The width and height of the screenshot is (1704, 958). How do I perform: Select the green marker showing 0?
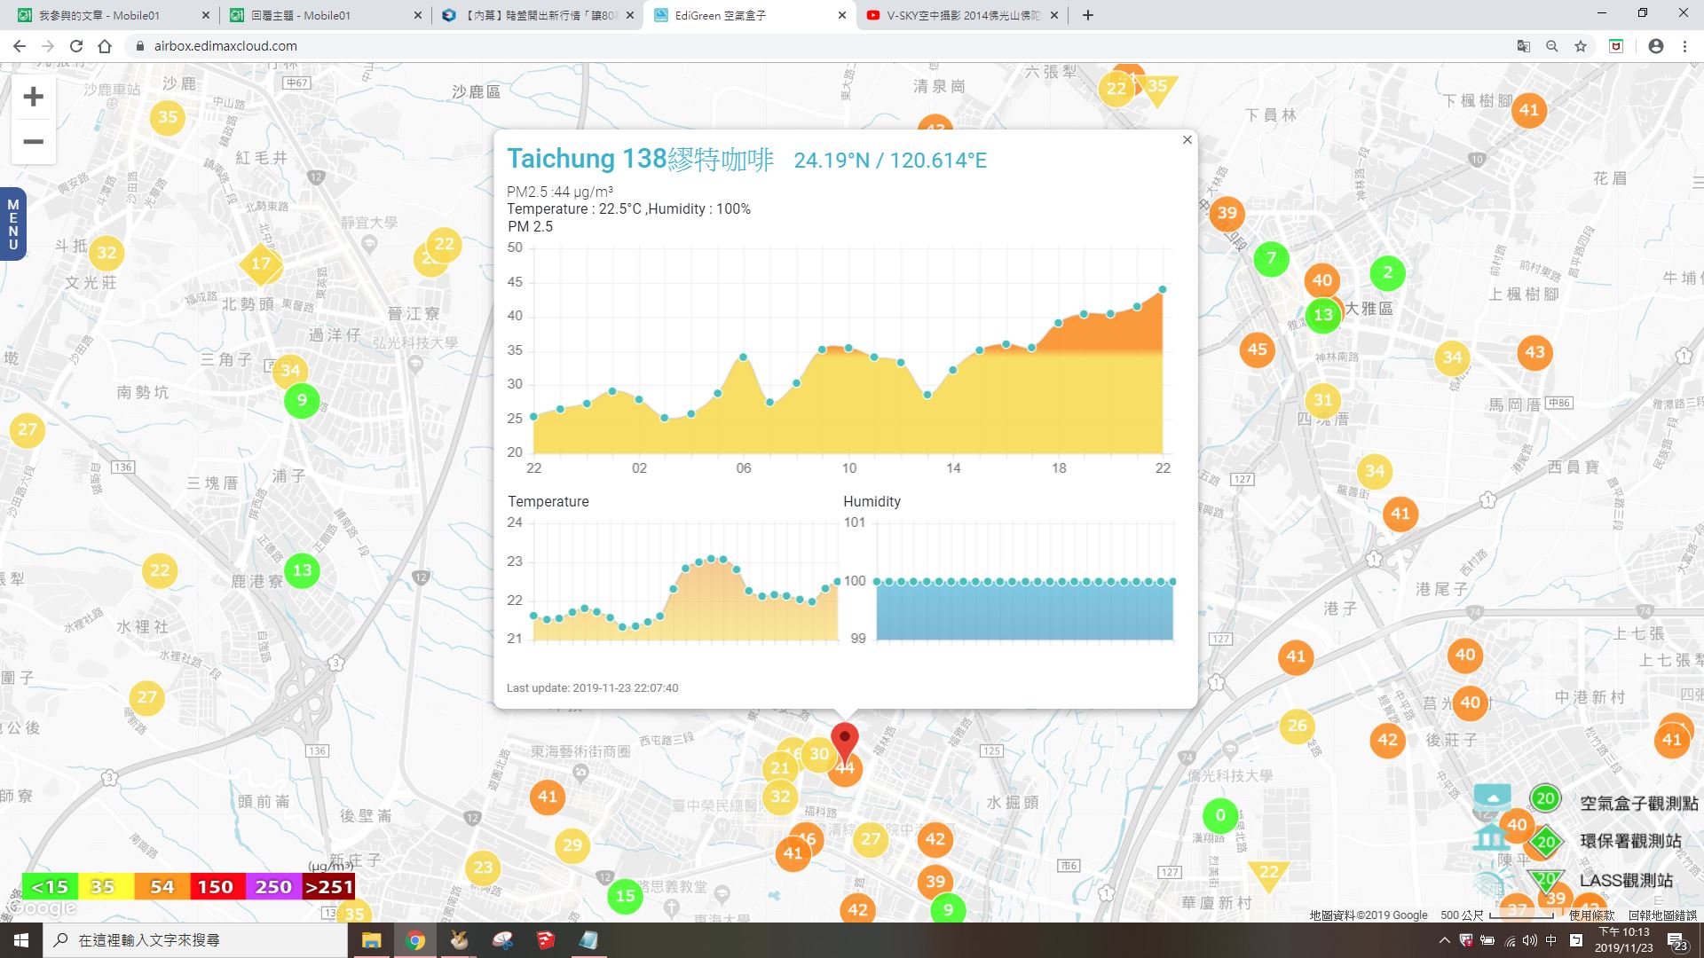tap(1219, 816)
